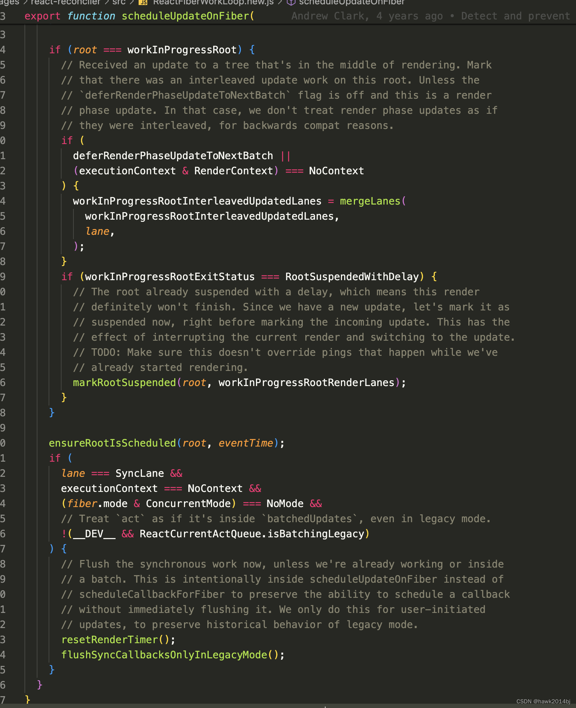
Task: Click the Andrew Clark git blame annotation
Action: coord(431,16)
